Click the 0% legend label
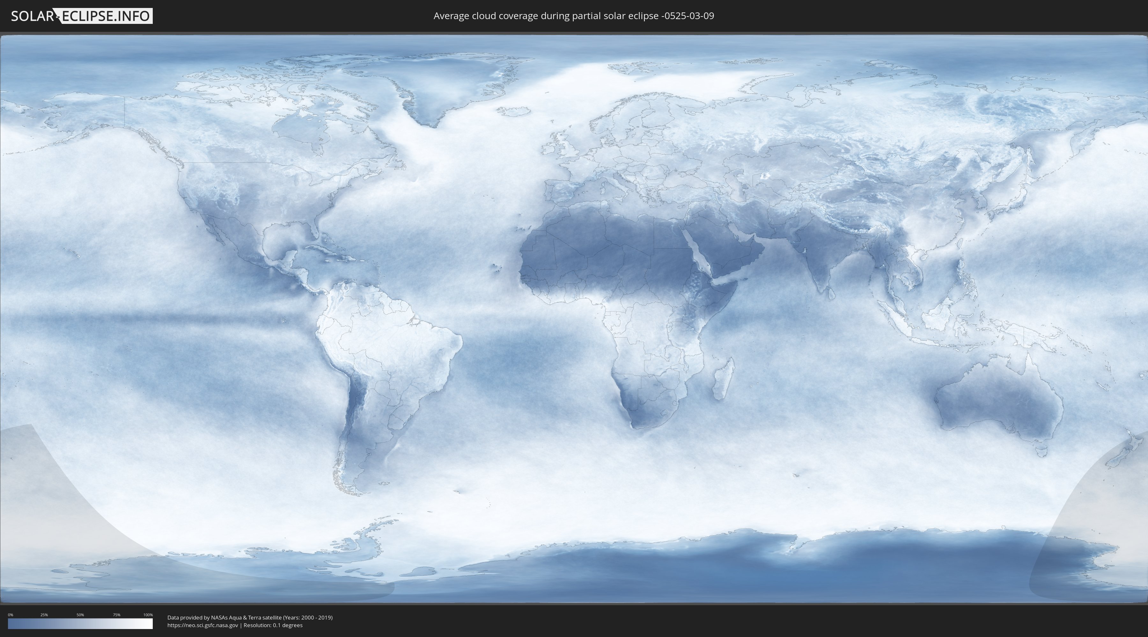The height and width of the screenshot is (637, 1148). click(x=11, y=615)
